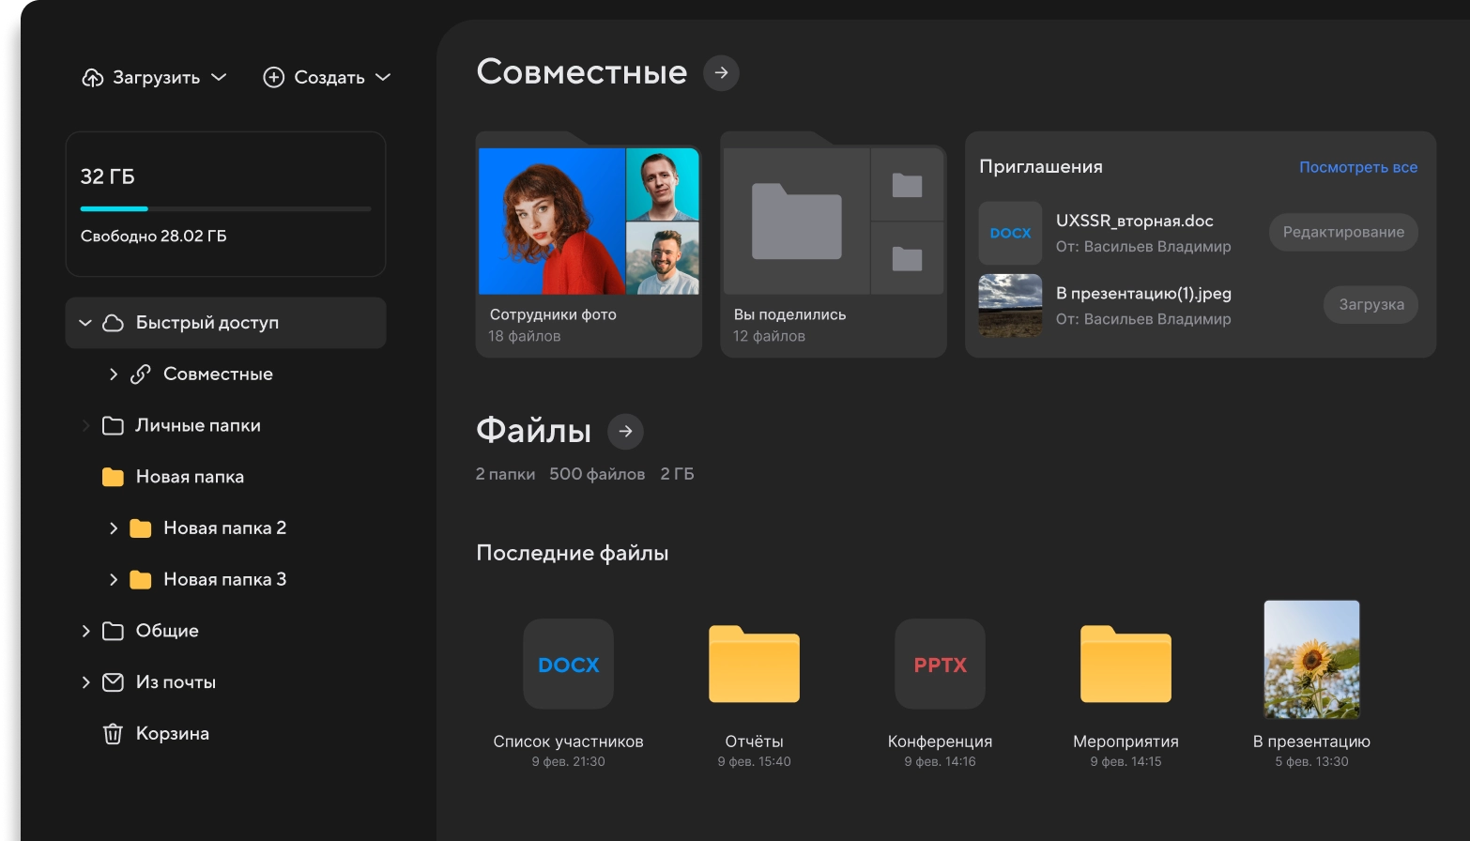Viewport: 1470px width, 841px height.
Task: Expand the Общие folder chevron
Action: (85, 631)
